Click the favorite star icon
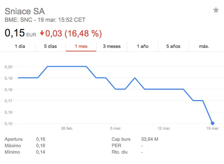Viewport: 224px width, 164px height. click(216, 10)
